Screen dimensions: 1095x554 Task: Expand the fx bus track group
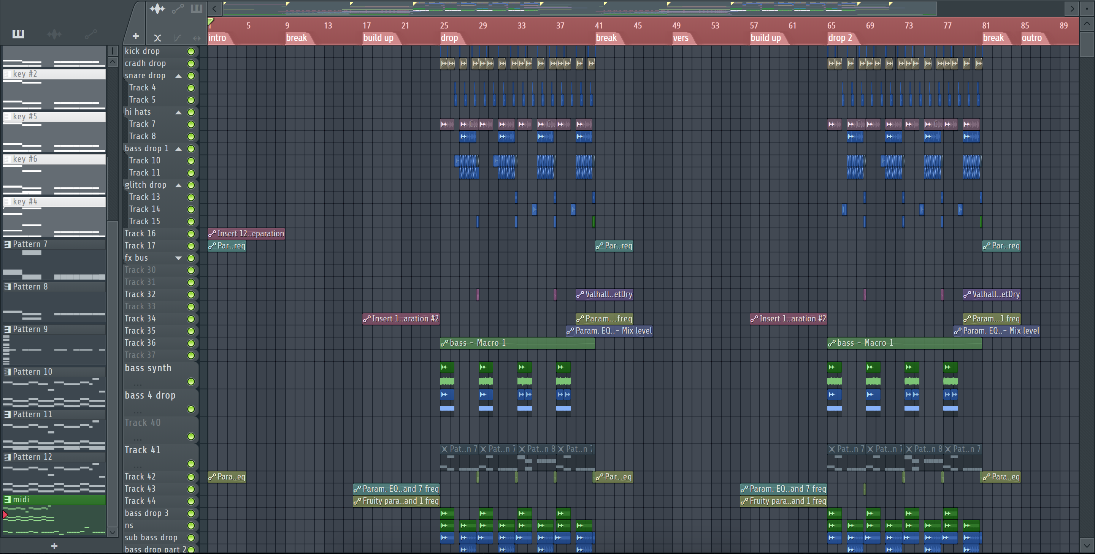pos(179,258)
